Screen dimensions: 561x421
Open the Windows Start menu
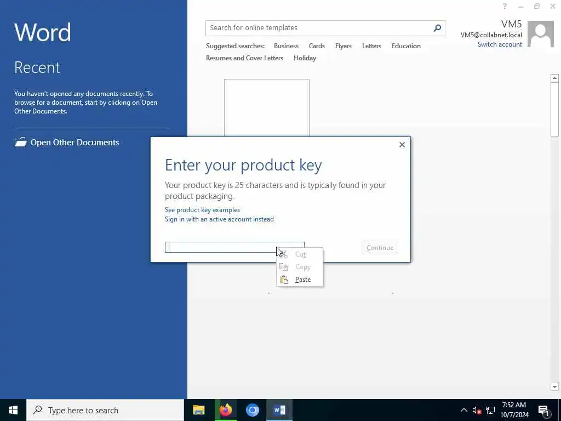click(13, 410)
